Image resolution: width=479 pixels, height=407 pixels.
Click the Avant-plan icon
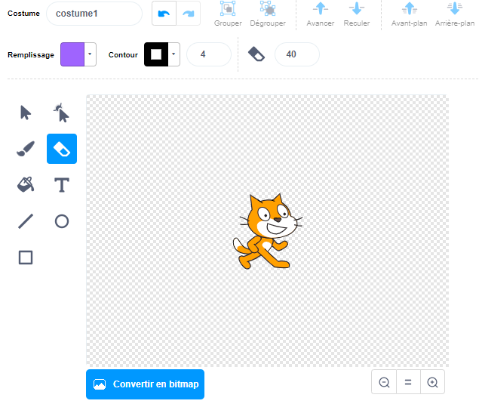pyautogui.click(x=410, y=8)
